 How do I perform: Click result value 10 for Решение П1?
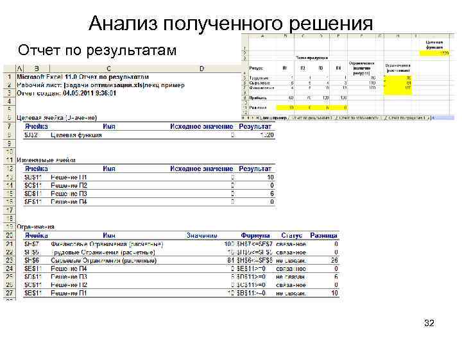271,177
